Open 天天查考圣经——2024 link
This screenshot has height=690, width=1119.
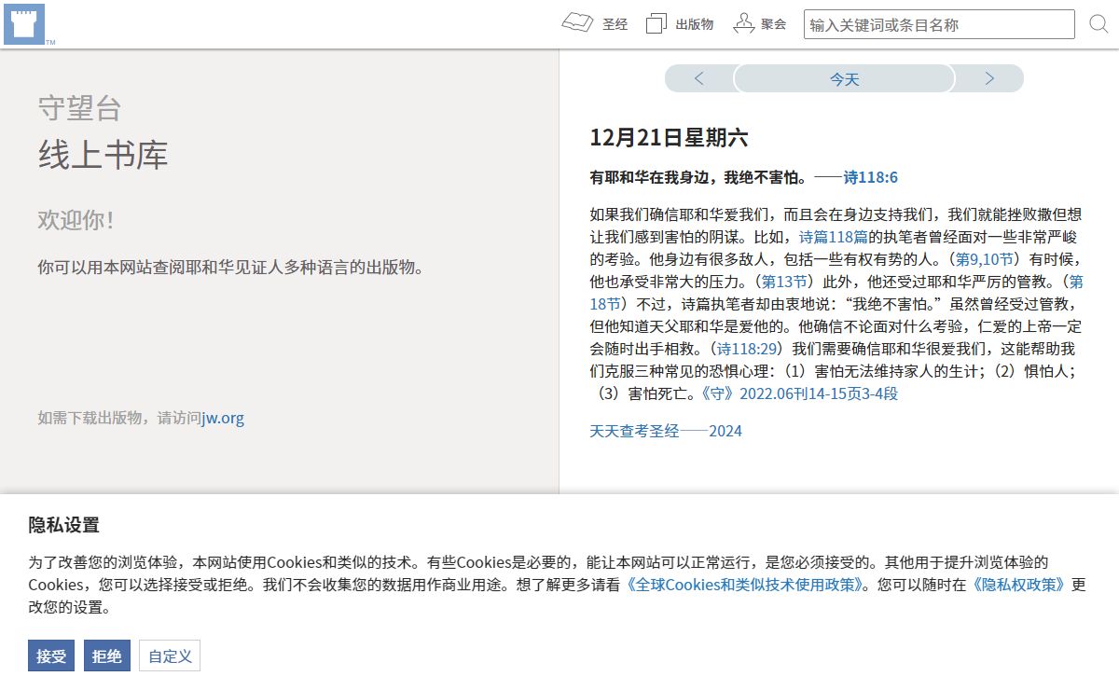coord(666,431)
